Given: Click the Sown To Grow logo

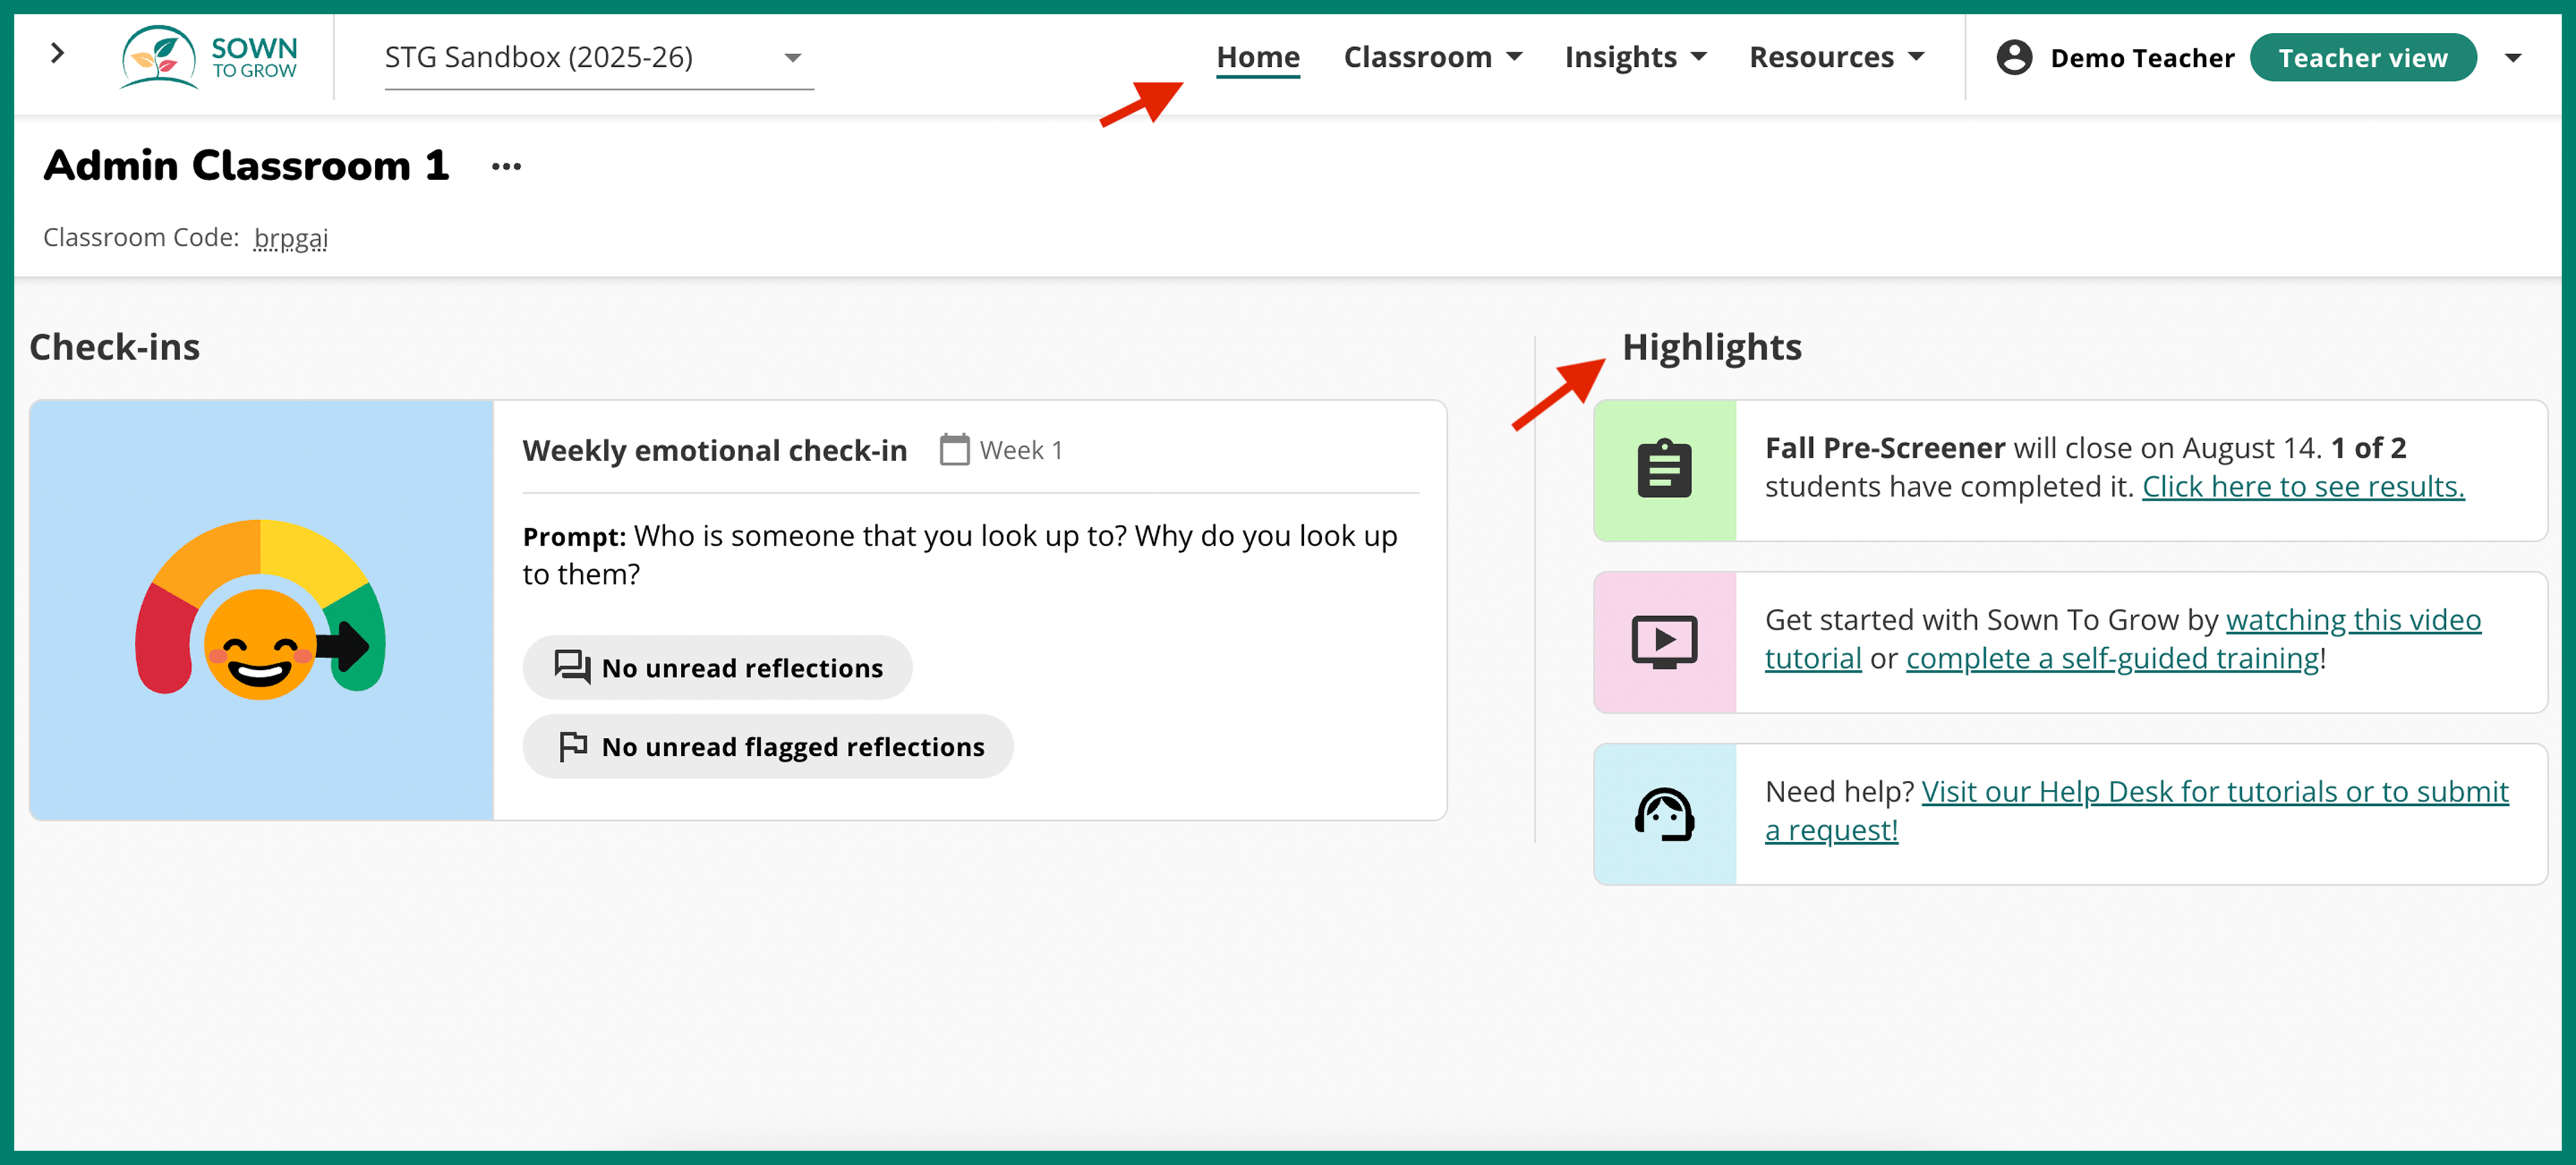Looking at the screenshot, I should [x=209, y=57].
